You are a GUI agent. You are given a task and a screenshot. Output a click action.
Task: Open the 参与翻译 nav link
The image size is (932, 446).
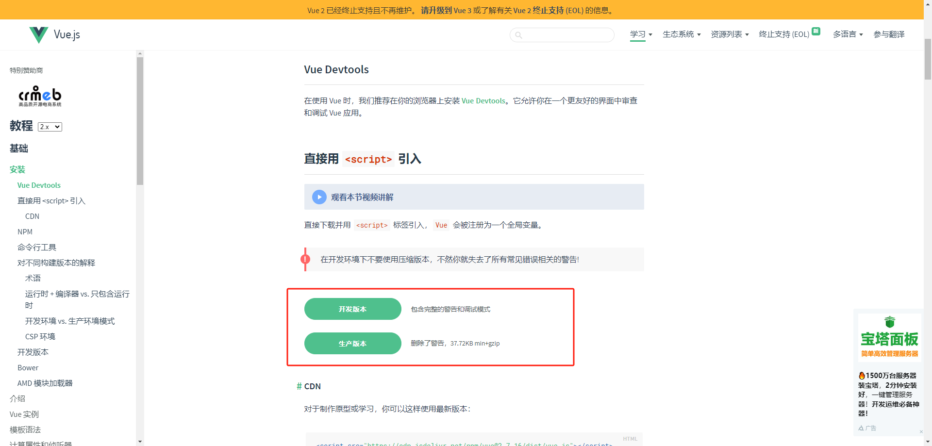click(889, 34)
